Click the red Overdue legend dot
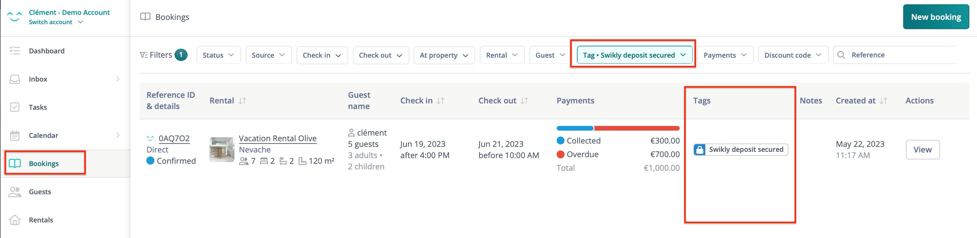This screenshot has width=977, height=238. pos(561,154)
